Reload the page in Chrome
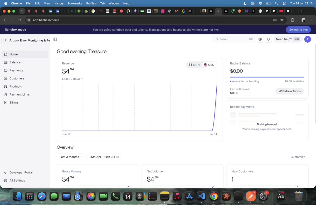 [x=20, y=20]
